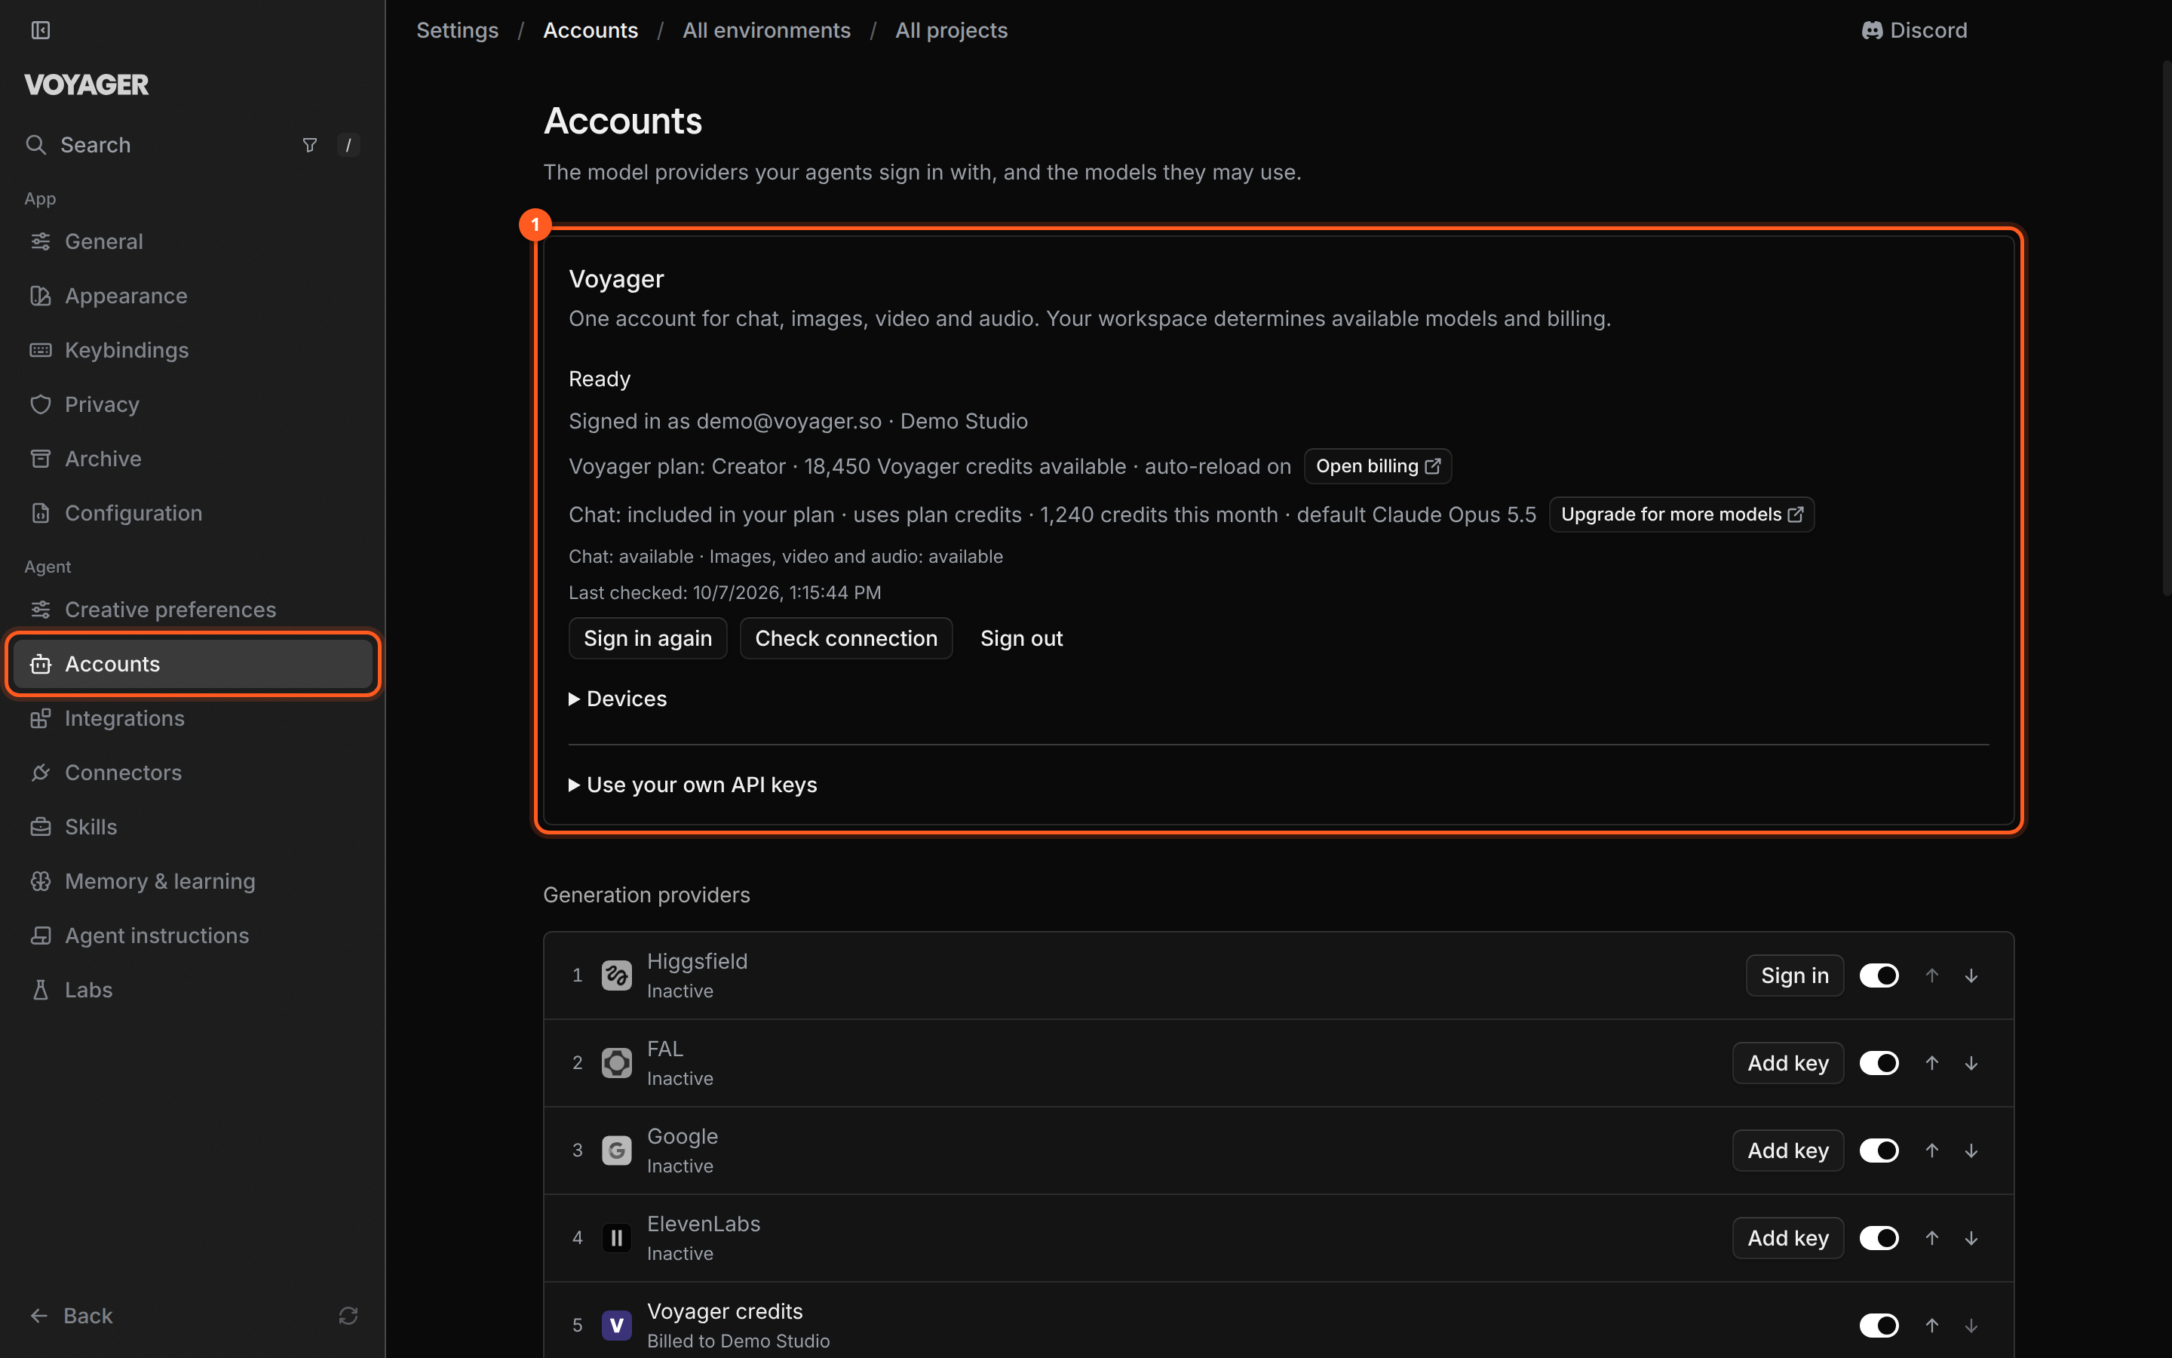Click the refresh icon beside Back

(348, 1316)
